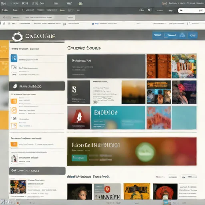Click the woman portrait thumbnail at bottom
This screenshot has height=205, width=205.
click(x=80, y=191)
